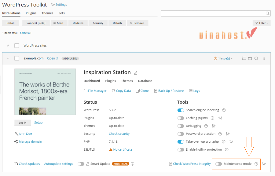Click the globe icon beside Manage domain
The image size is (275, 176).
coord(16,142)
